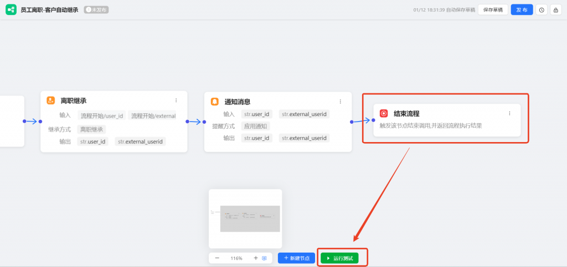Click the 离职继承 node title
Screen dimensions: 567x267
pyautogui.click(x=74, y=101)
